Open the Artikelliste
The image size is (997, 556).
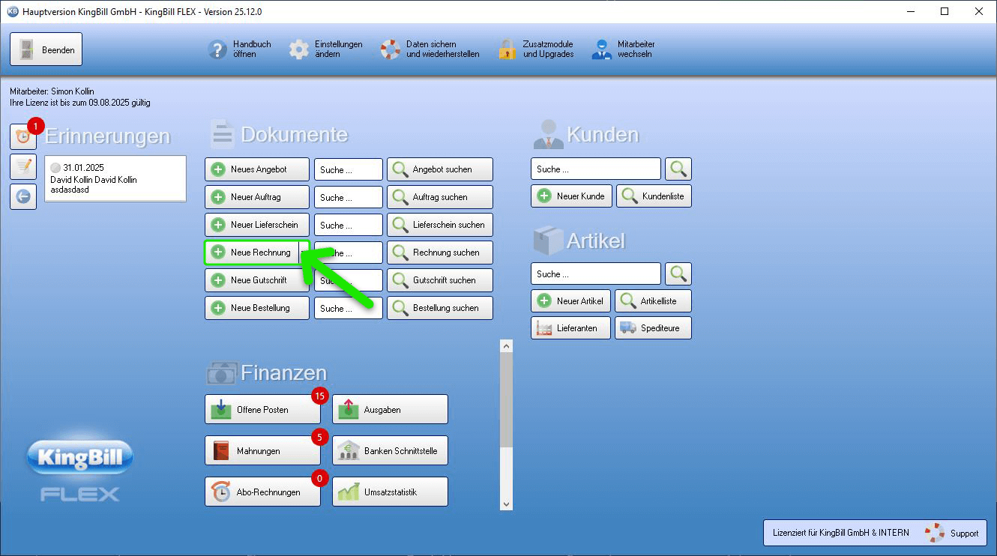tap(654, 301)
